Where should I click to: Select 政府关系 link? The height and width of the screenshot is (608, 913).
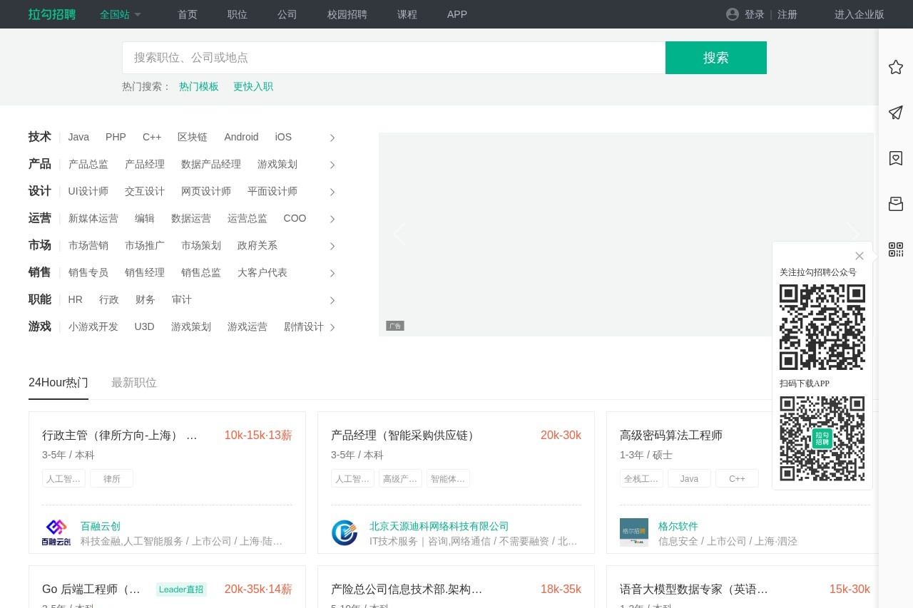pyautogui.click(x=257, y=245)
